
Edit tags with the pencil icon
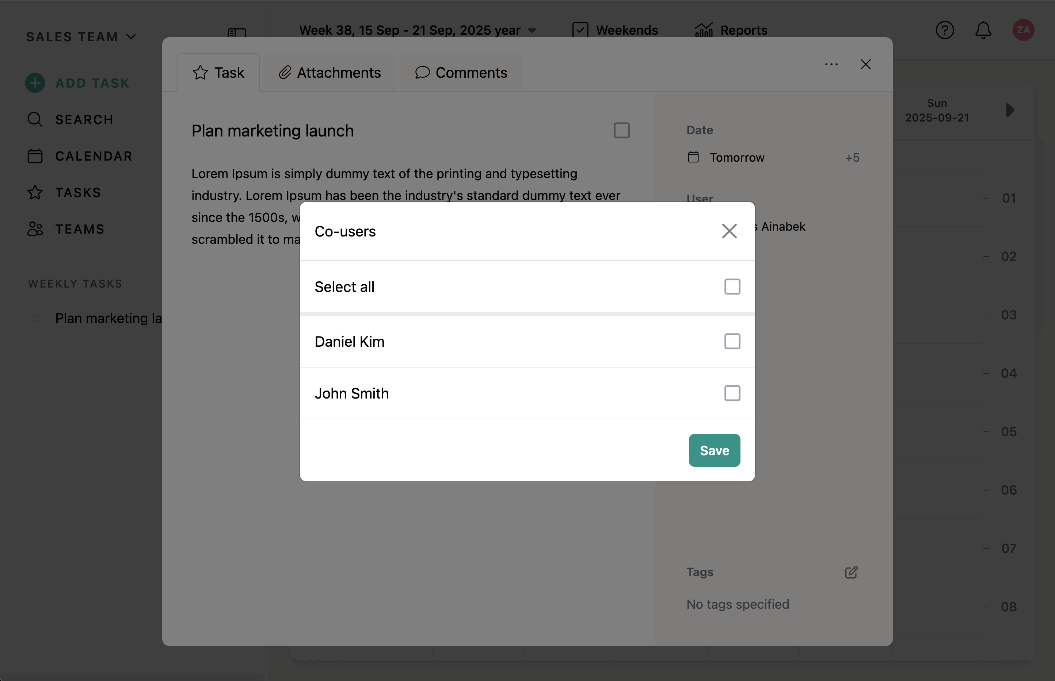coord(851,572)
